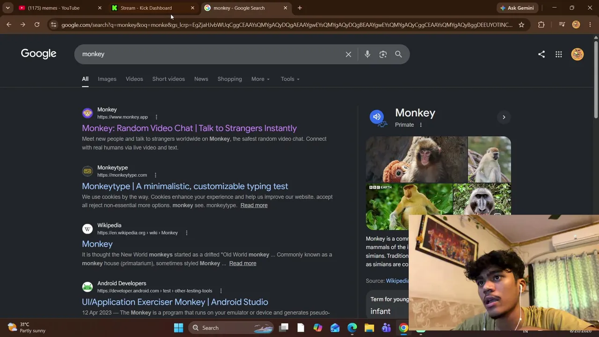Image resolution: width=599 pixels, height=337 pixels.
Task: Reload the current page
Action: pos(37,25)
